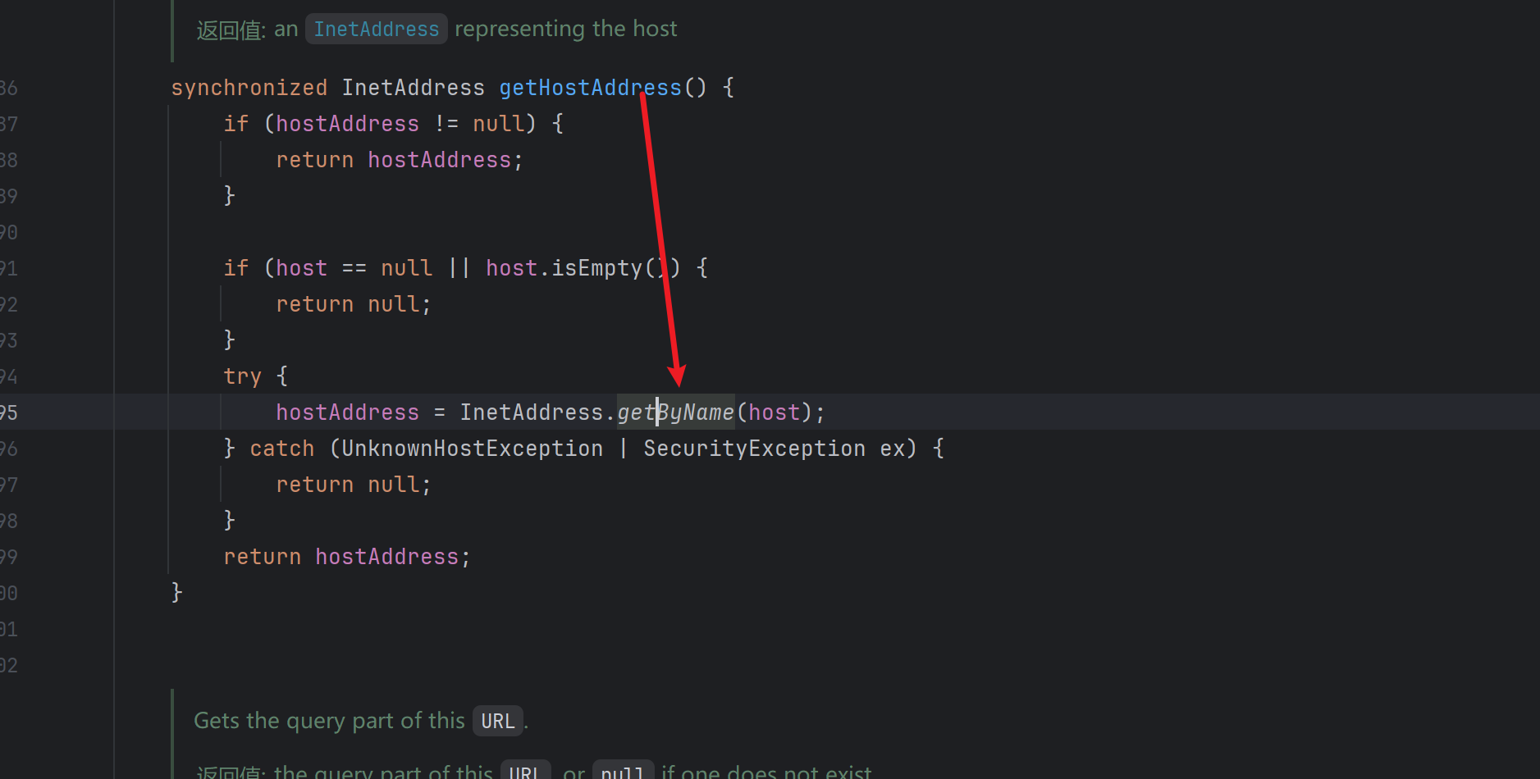
Task: Click hostAddress in the 'hostAddress != null' condition
Action: click(x=348, y=124)
